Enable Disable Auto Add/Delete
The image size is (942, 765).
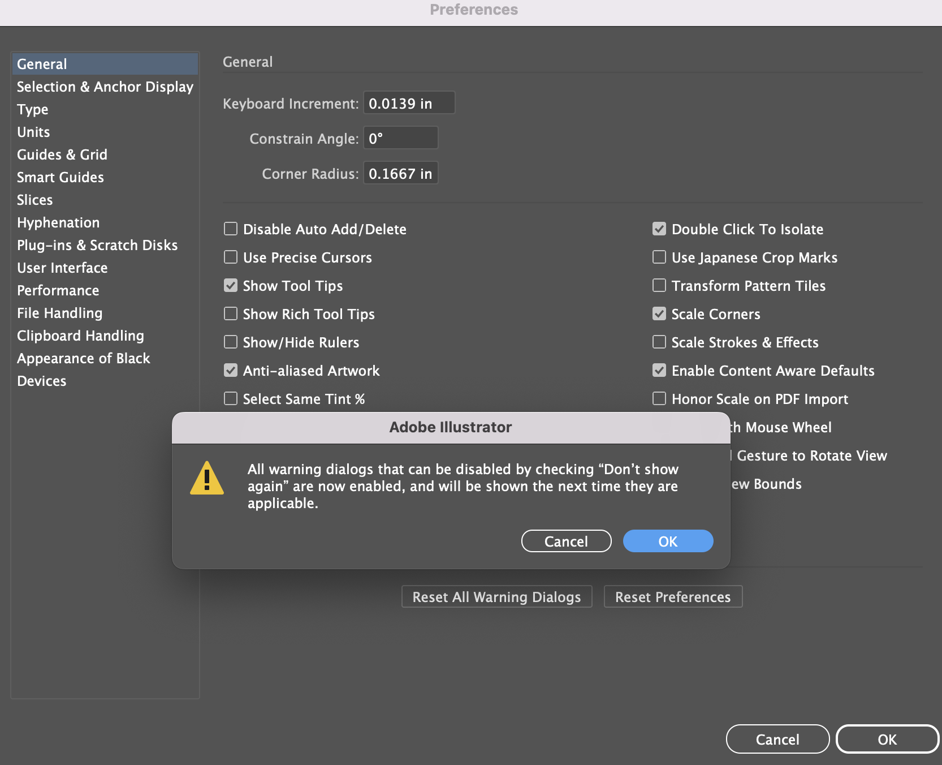[230, 229]
